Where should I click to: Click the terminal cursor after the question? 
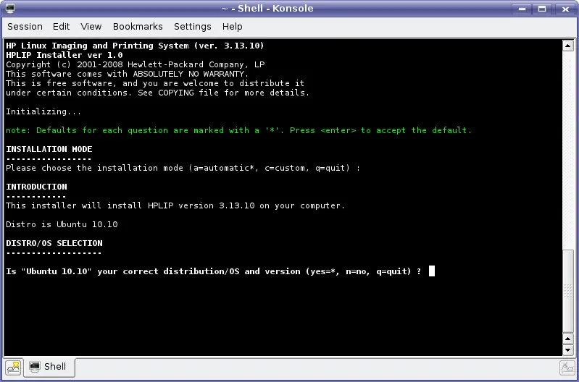click(432, 271)
